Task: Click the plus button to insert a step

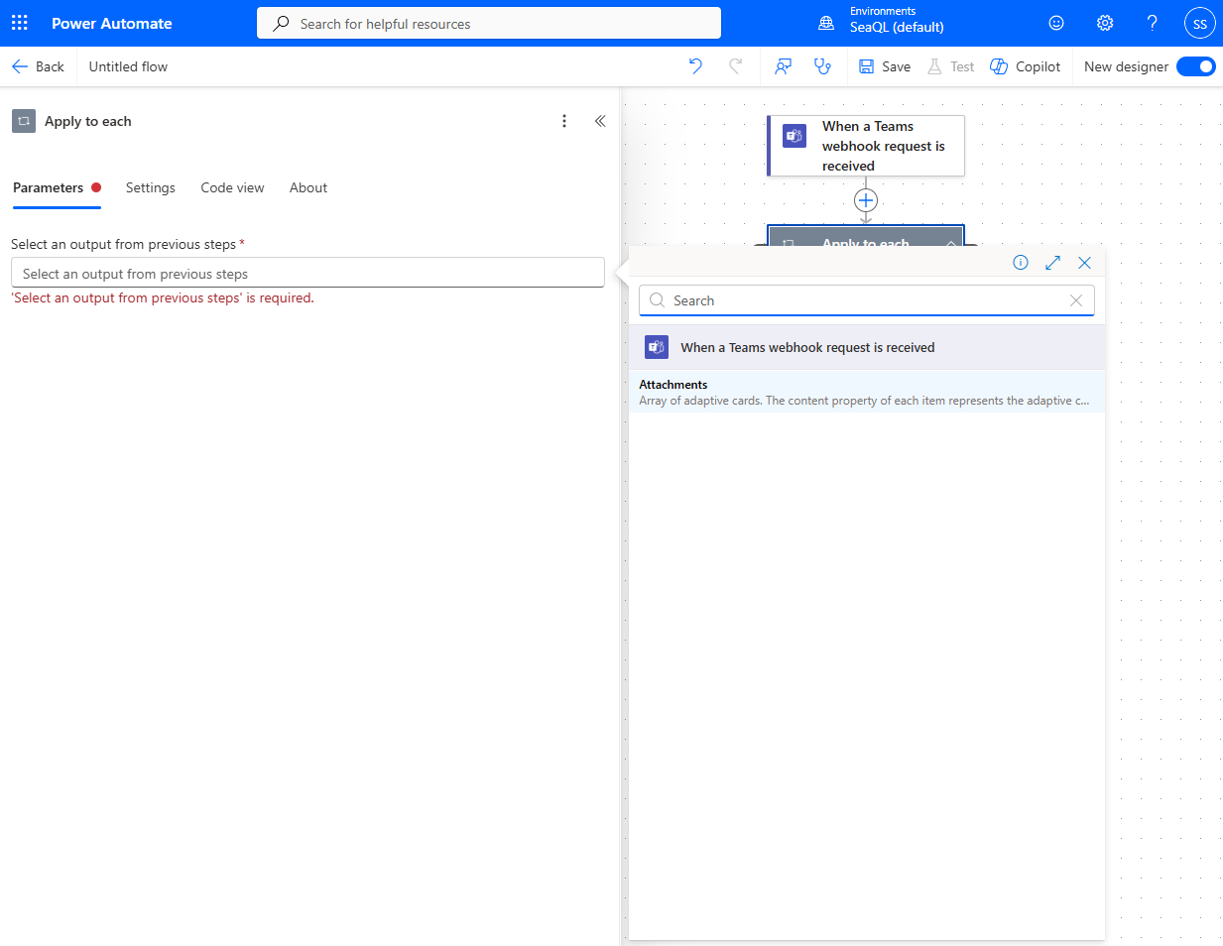Action: click(x=866, y=200)
